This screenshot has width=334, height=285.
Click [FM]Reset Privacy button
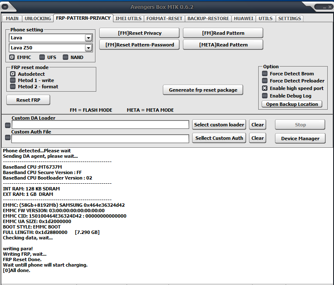tap(139, 33)
